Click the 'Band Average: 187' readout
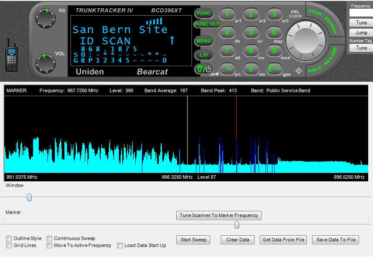373x257 pixels. (166, 90)
